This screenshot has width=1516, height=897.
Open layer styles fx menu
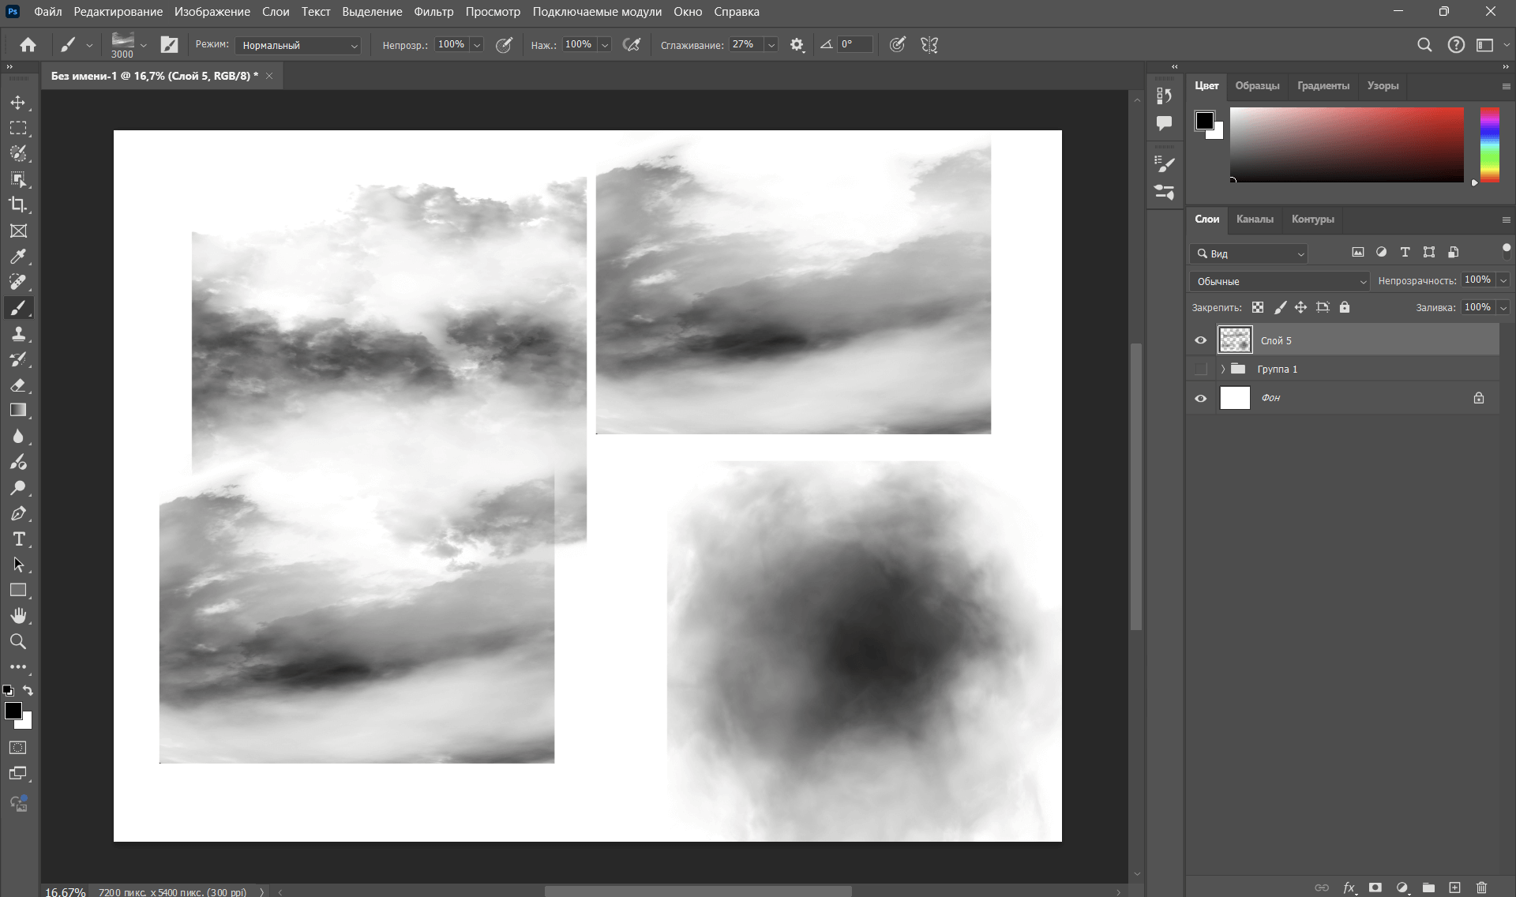[1349, 888]
